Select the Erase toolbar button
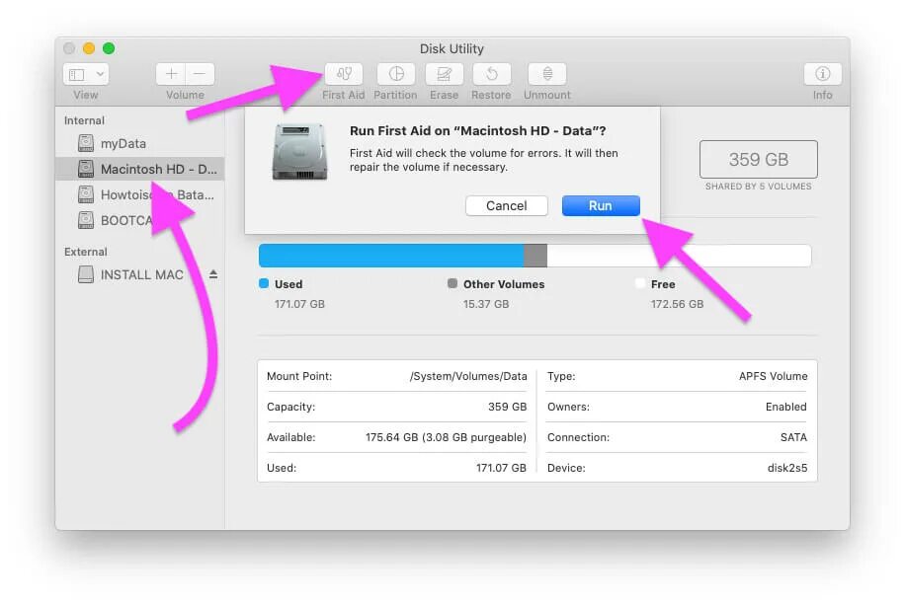The width and height of the screenshot is (905, 603). (444, 74)
